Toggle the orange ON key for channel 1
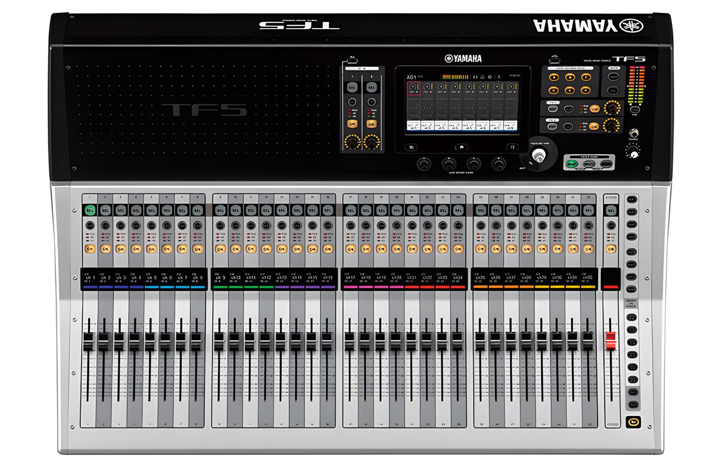 tap(90, 249)
